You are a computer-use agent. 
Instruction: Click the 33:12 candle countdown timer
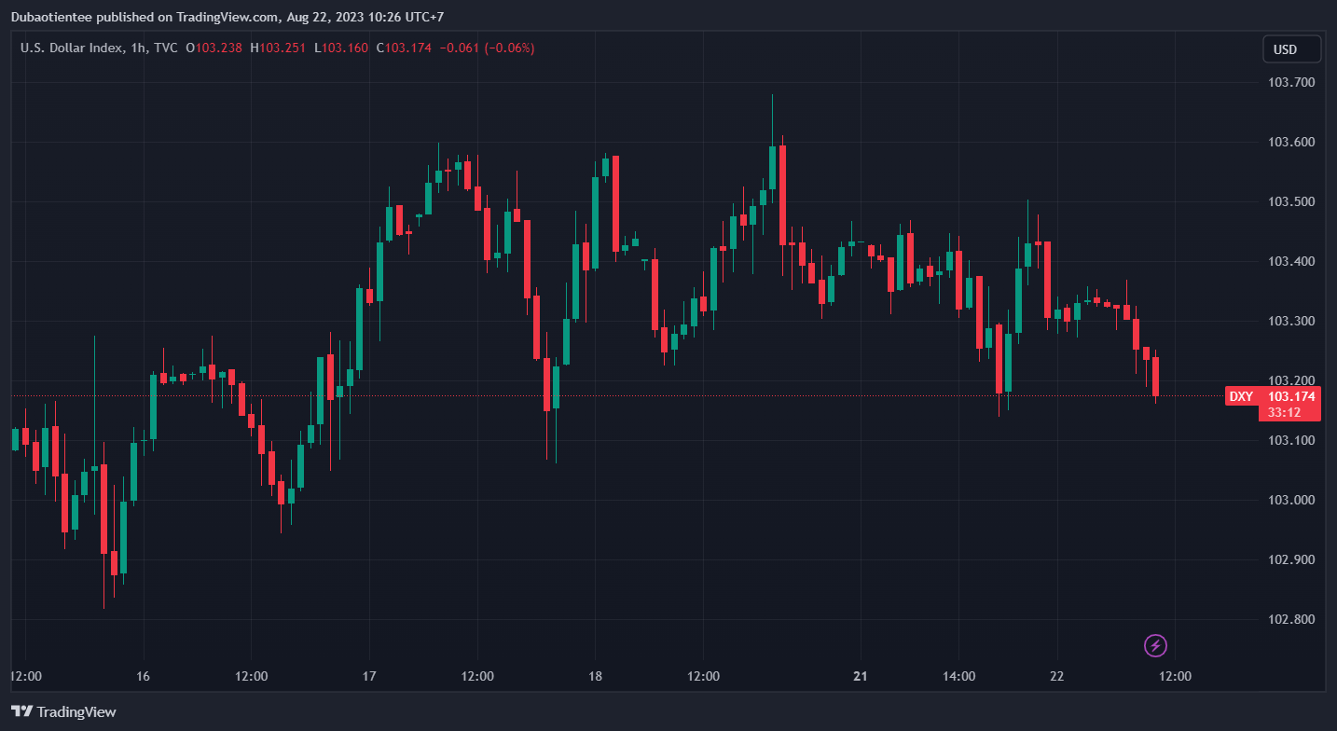1290,412
